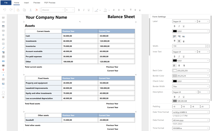
Task: Select the table grid tool in left sidebar
Action: pos(3,57)
